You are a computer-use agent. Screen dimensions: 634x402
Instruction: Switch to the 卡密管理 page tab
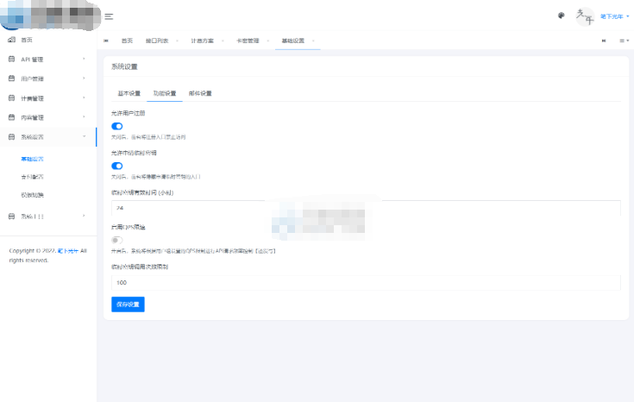click(248, 41)
